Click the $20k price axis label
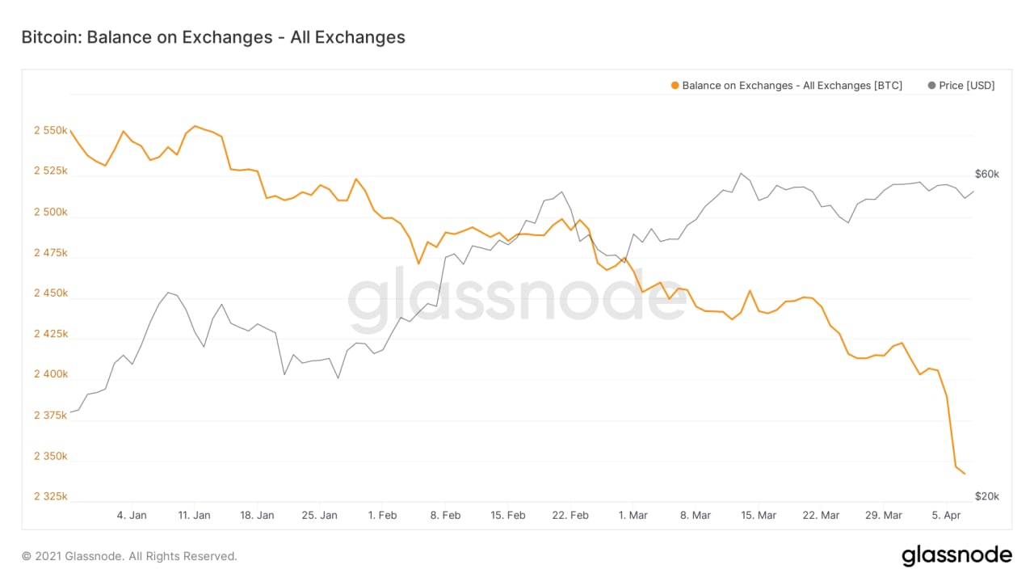This screenshot has height=582, width=1034. click(987, 496)
